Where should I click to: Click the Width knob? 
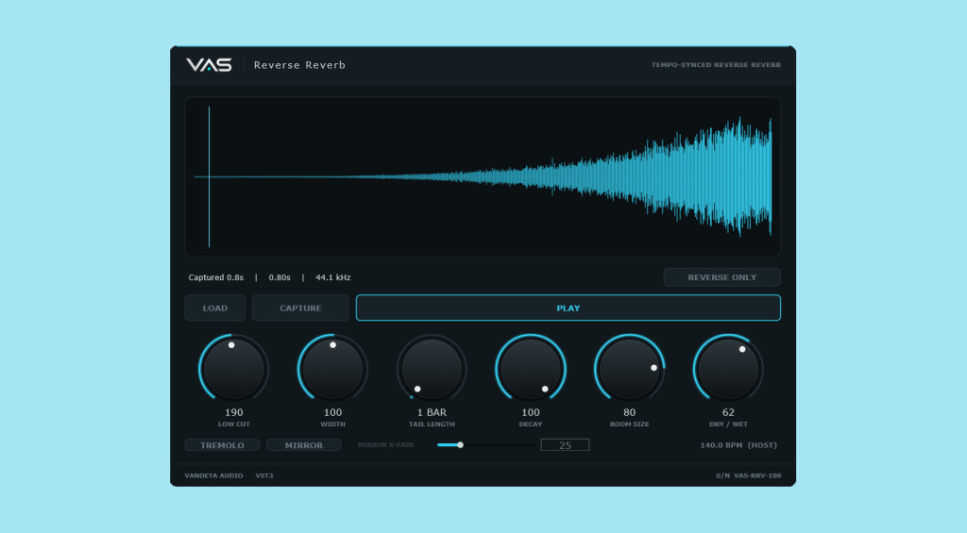tap(332, 369)
